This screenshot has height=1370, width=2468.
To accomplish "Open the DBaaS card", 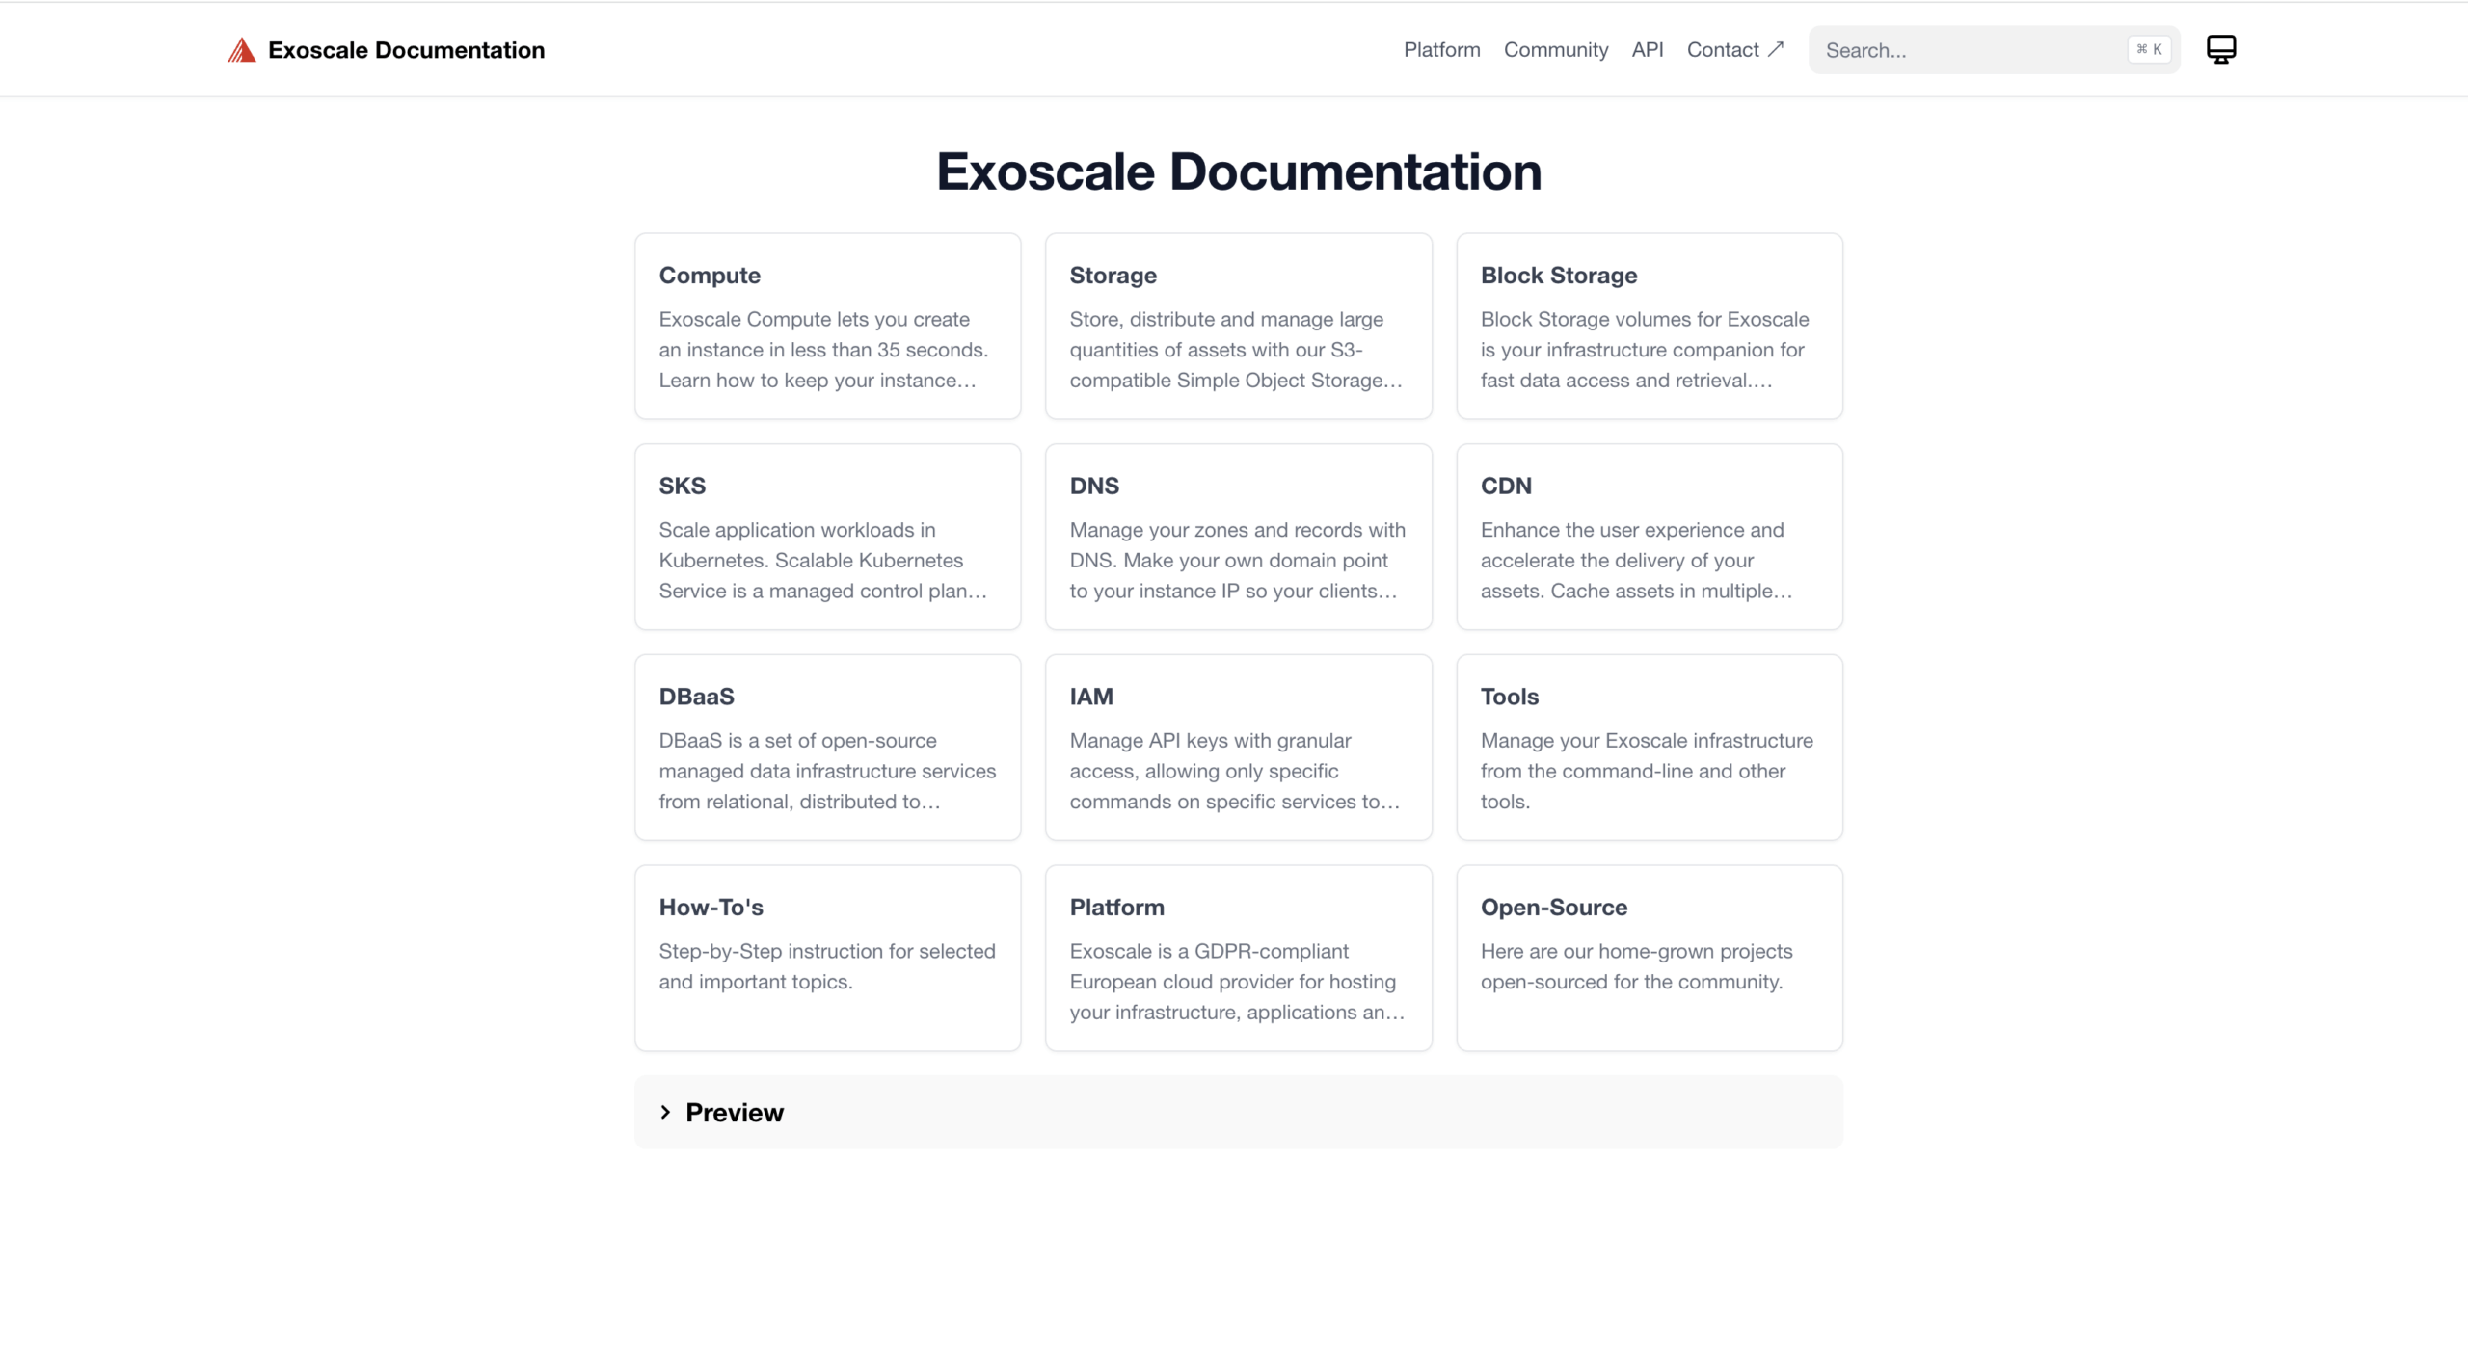I will (827, 748).
